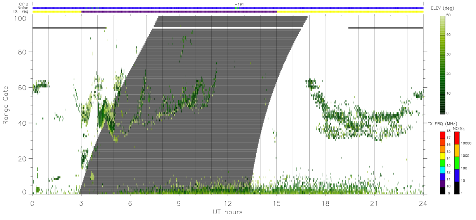Click the green ELEV gradient colorbar
The width and height of the screenshot is (476, 220).
[443, 64]
